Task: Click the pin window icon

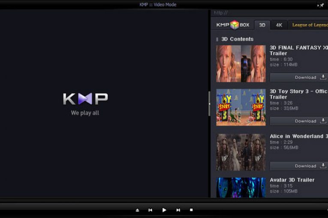Action: tap(321, 5)
